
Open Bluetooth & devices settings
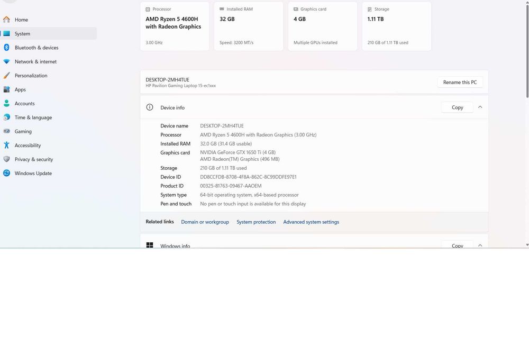[49, 48]
